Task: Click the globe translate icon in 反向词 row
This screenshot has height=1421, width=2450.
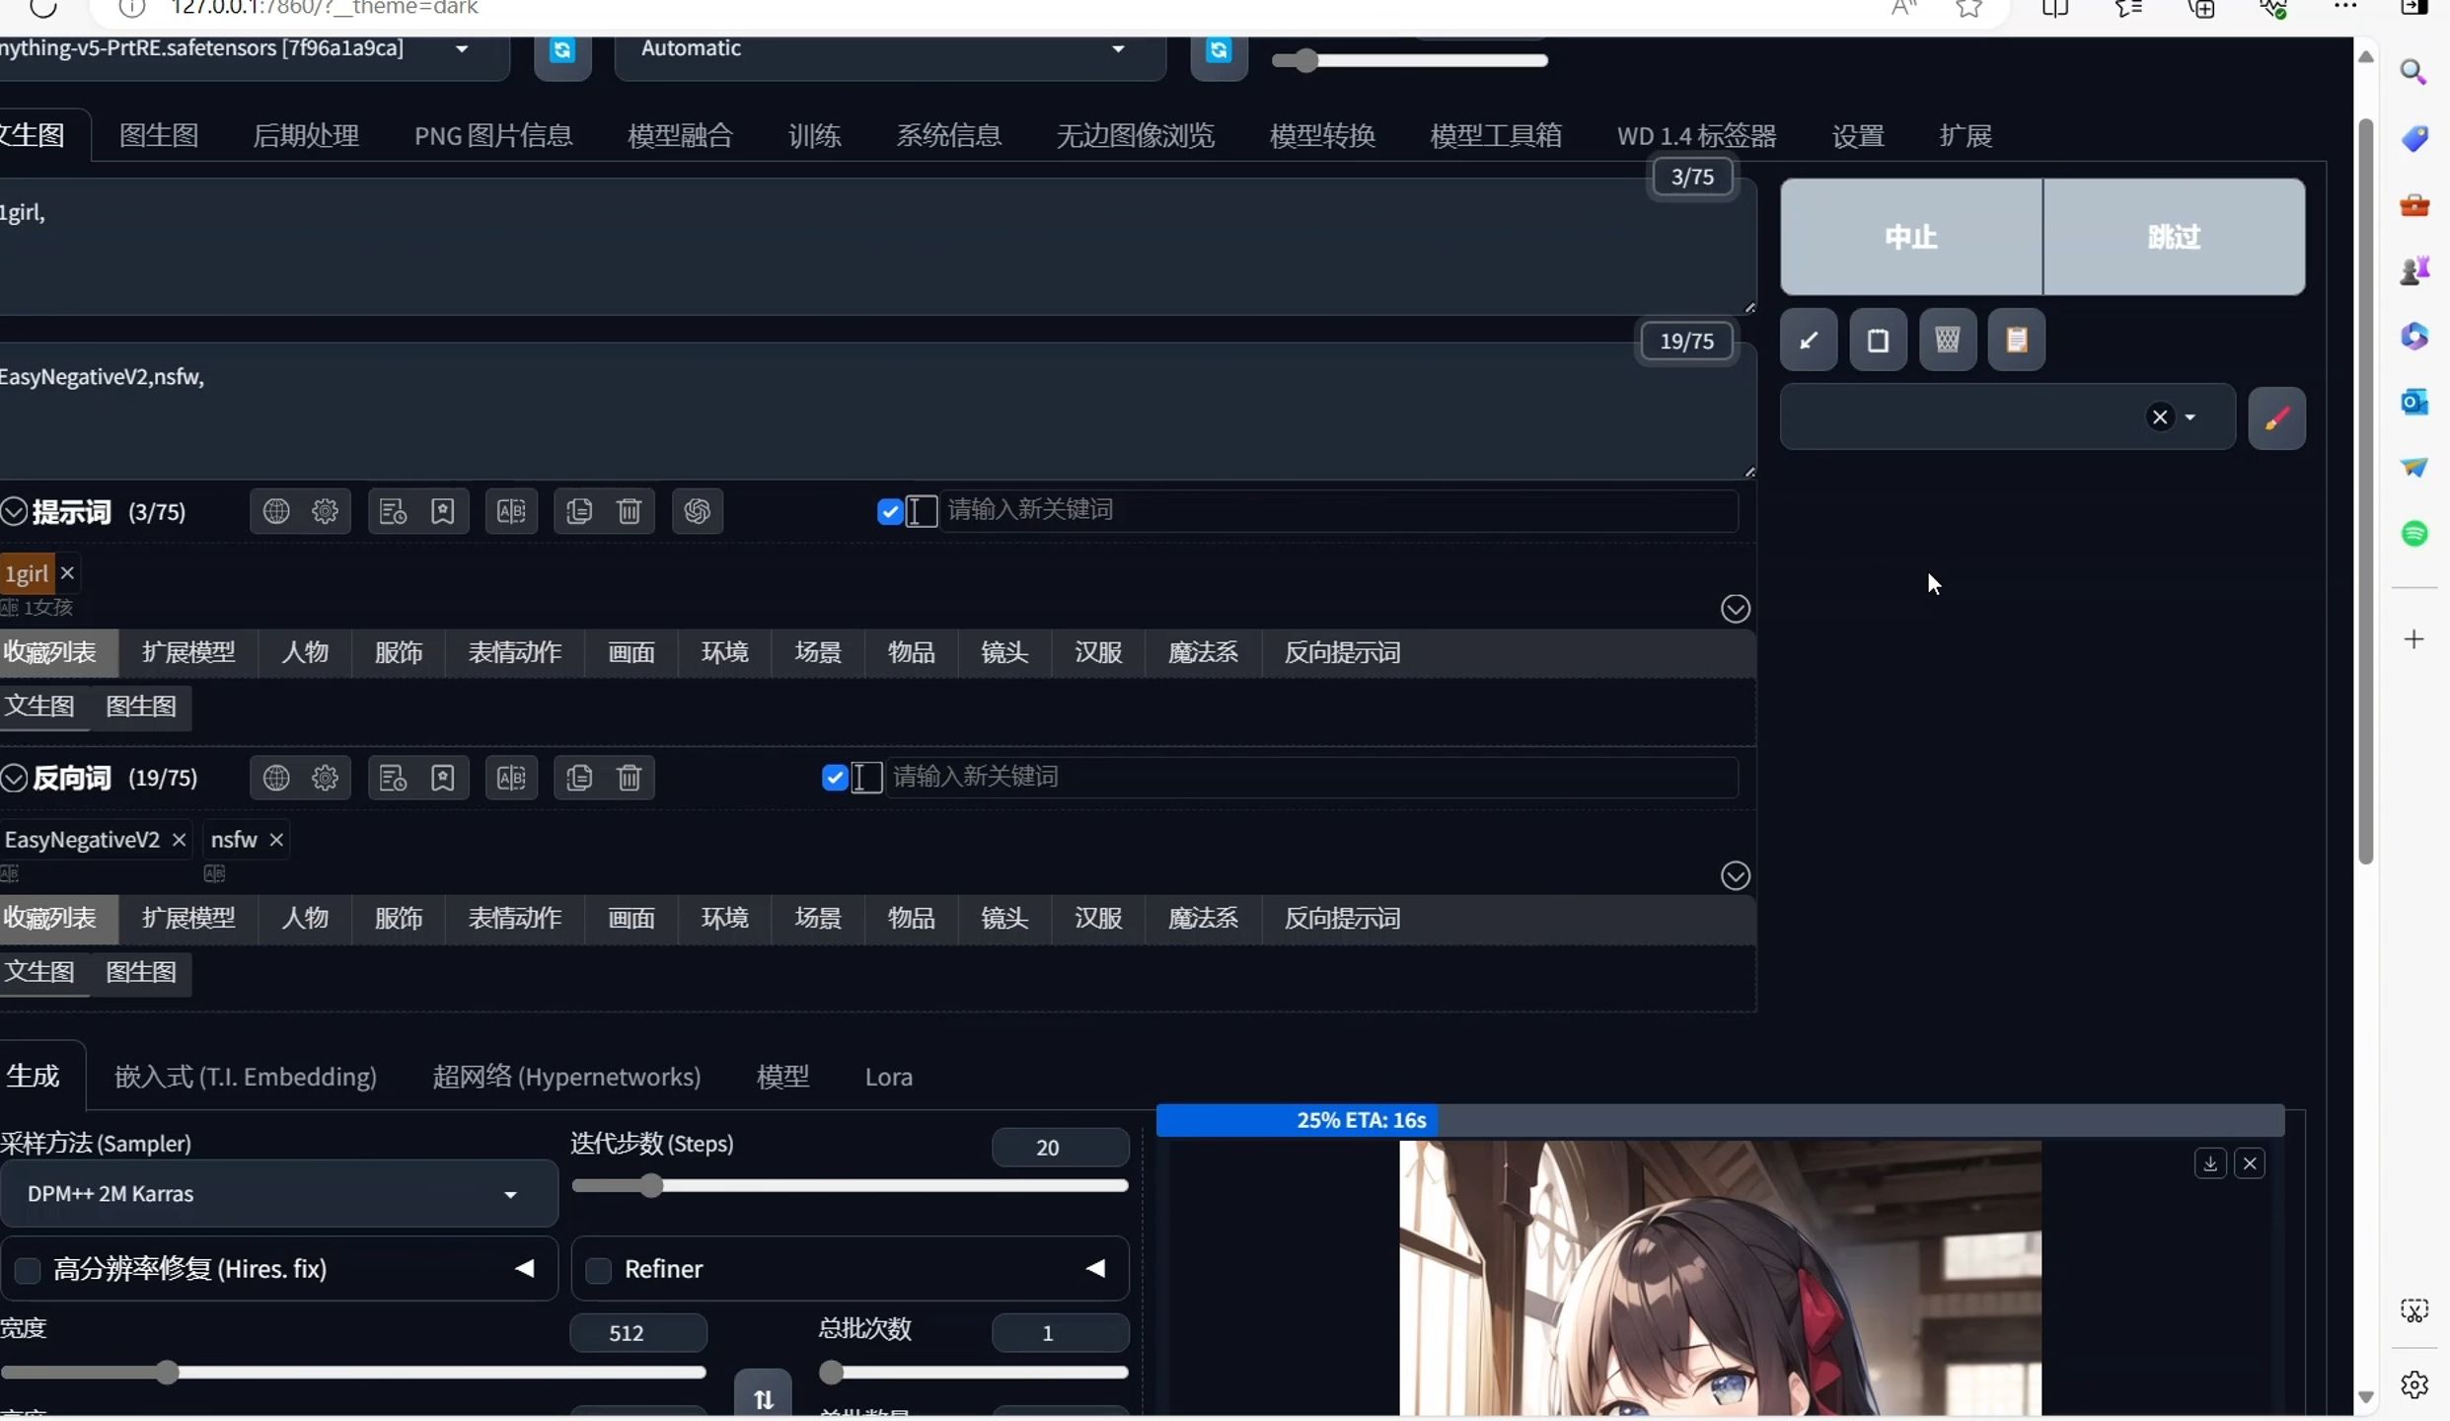Action: pyautogui.click(x=276, y=778)
